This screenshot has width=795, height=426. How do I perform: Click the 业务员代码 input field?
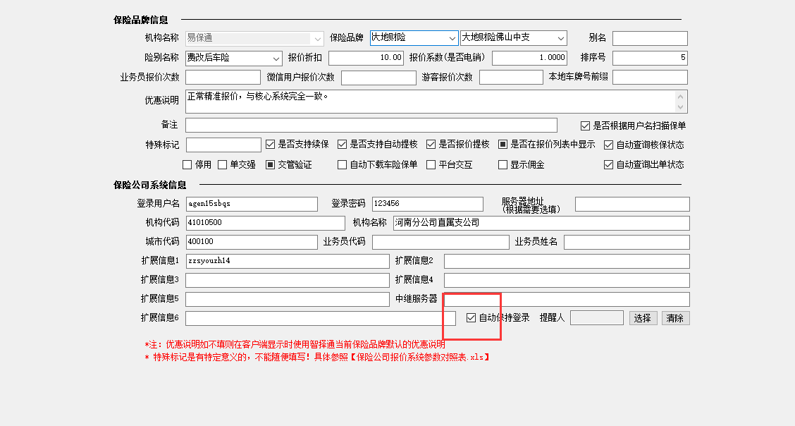(x=440, y=242)
